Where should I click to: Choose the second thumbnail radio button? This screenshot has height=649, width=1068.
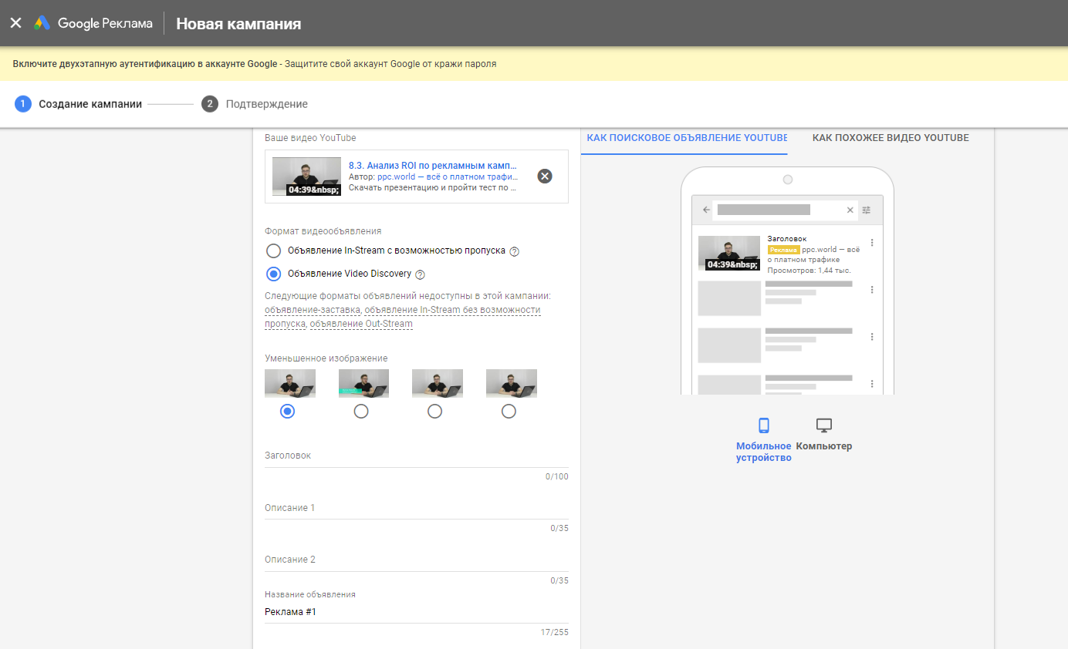[361, 412]
